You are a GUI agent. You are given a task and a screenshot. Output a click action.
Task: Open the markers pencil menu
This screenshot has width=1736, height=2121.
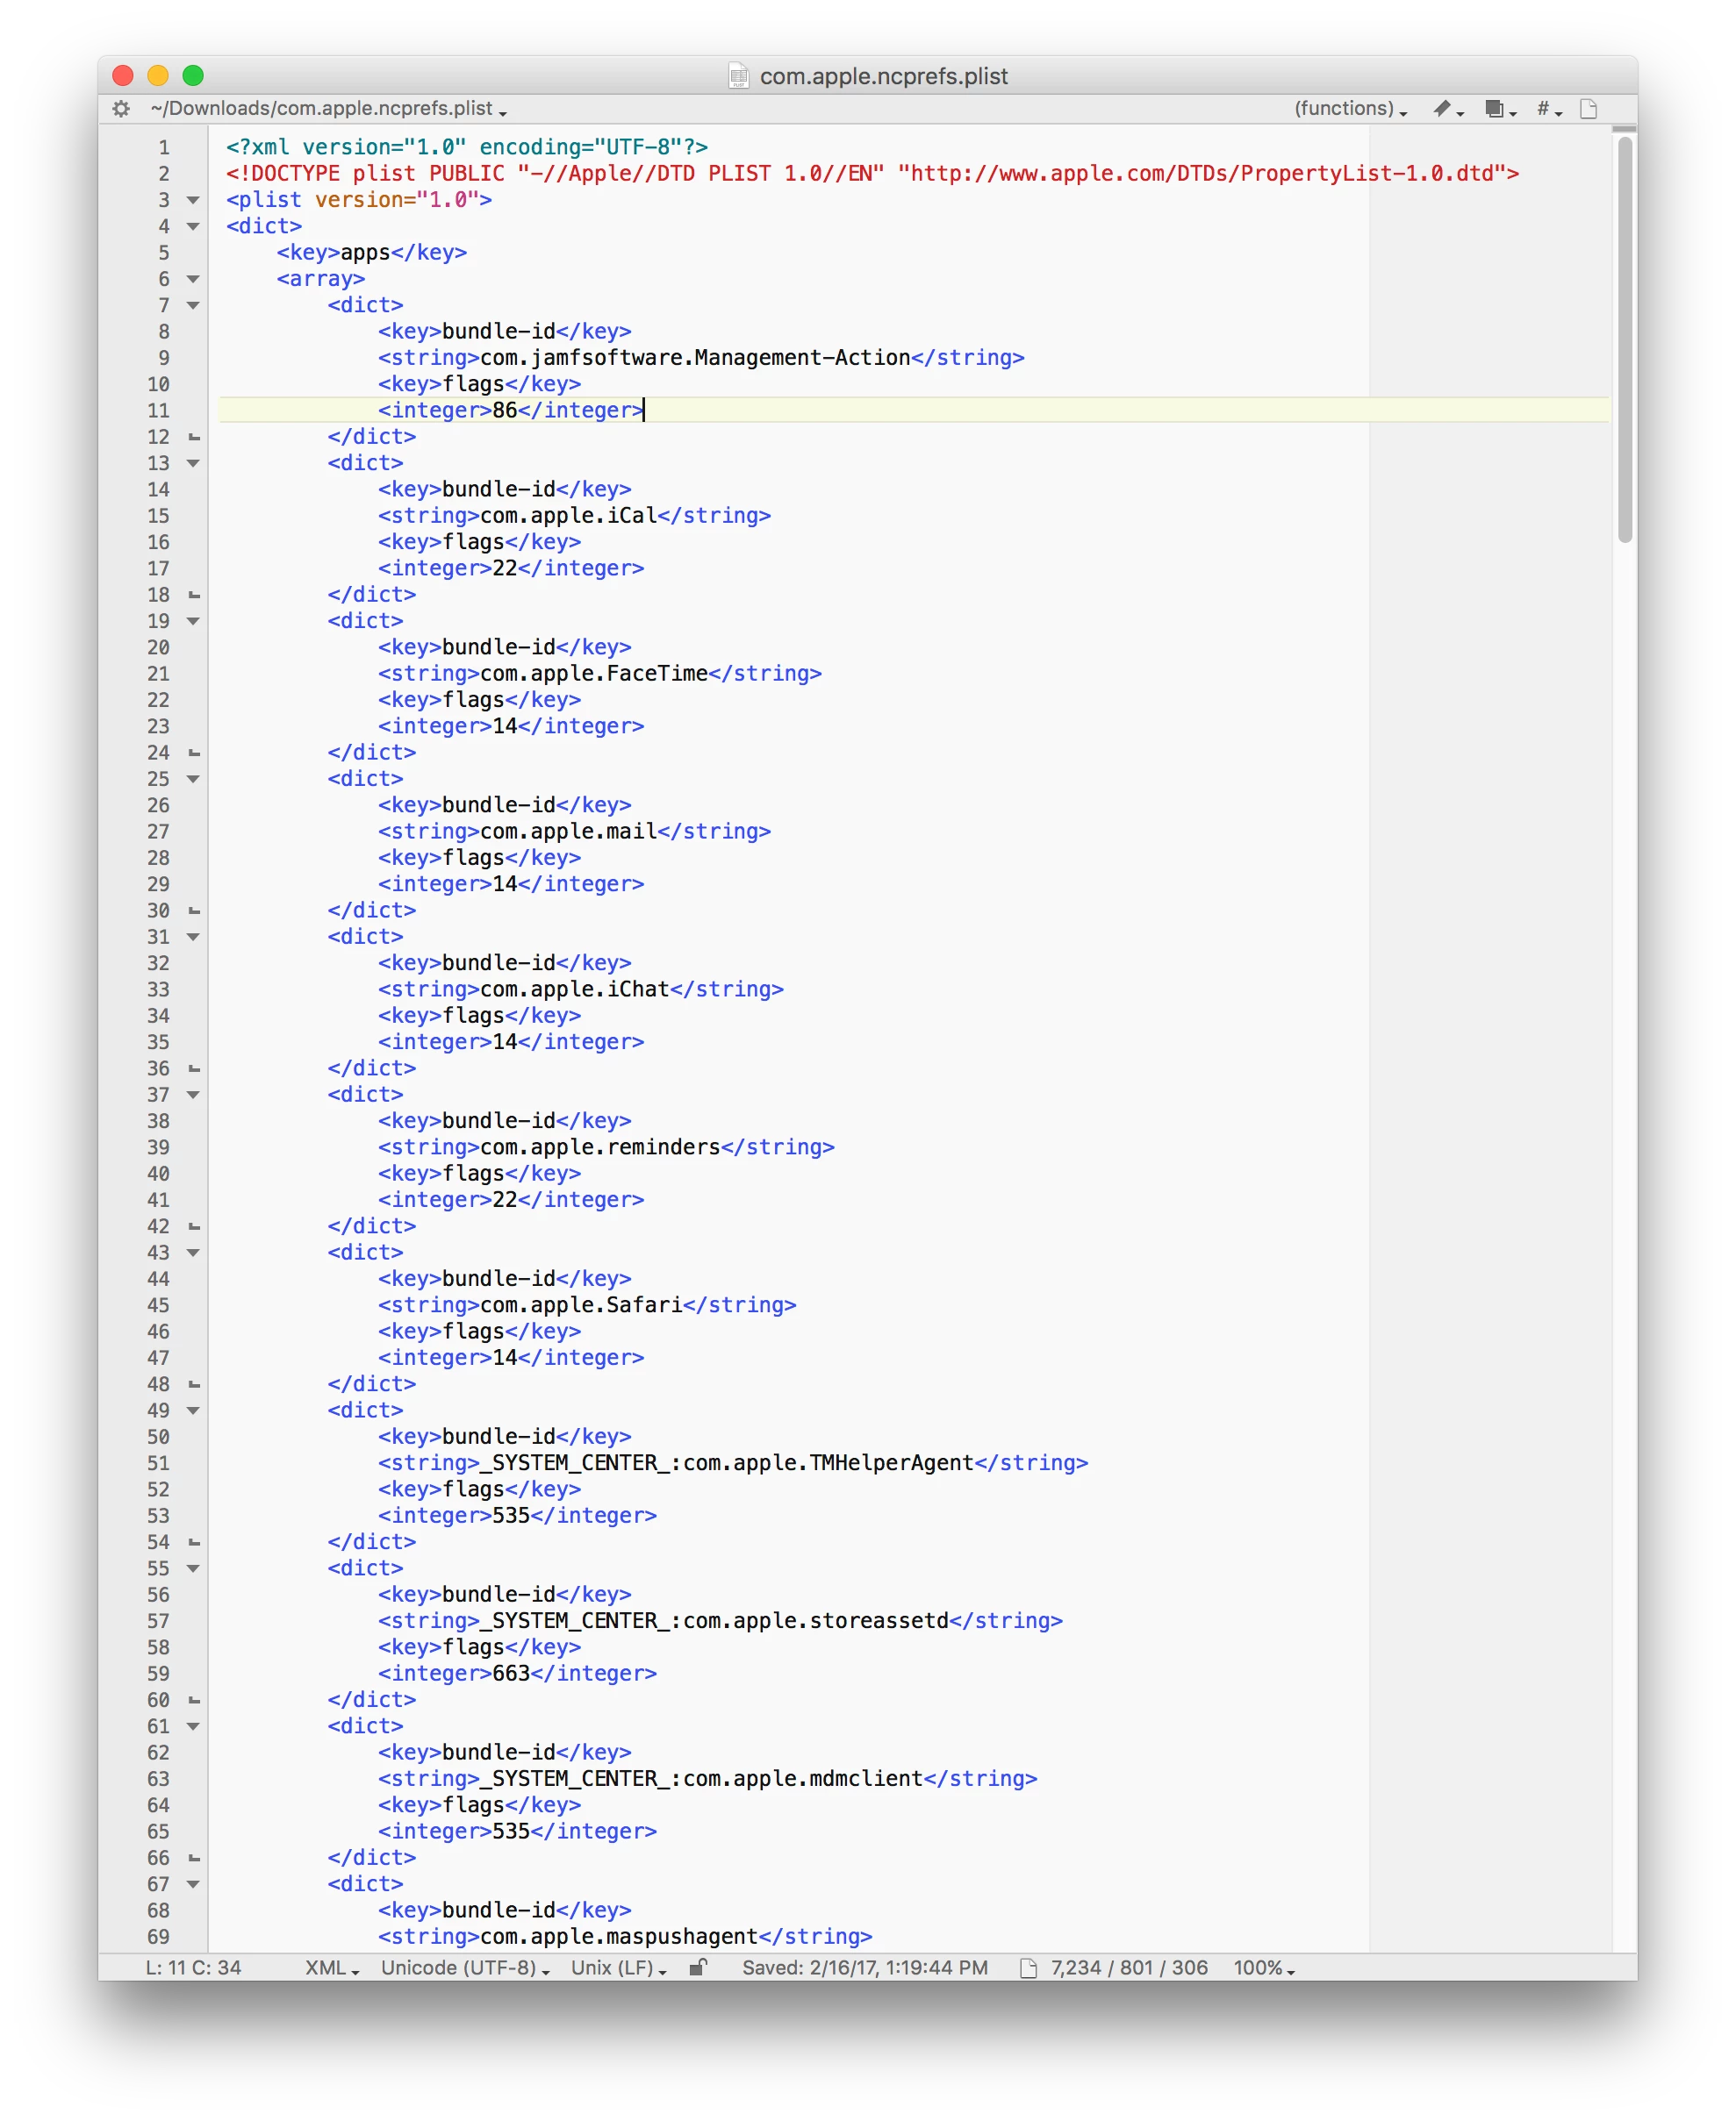point(1447,109)
